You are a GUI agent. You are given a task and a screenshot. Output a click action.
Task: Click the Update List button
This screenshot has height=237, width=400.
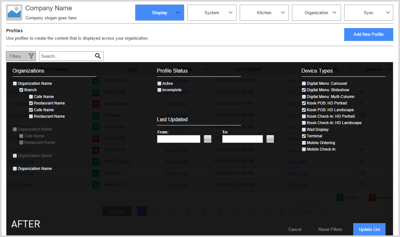pyautogui.click(x=369, y=229)
